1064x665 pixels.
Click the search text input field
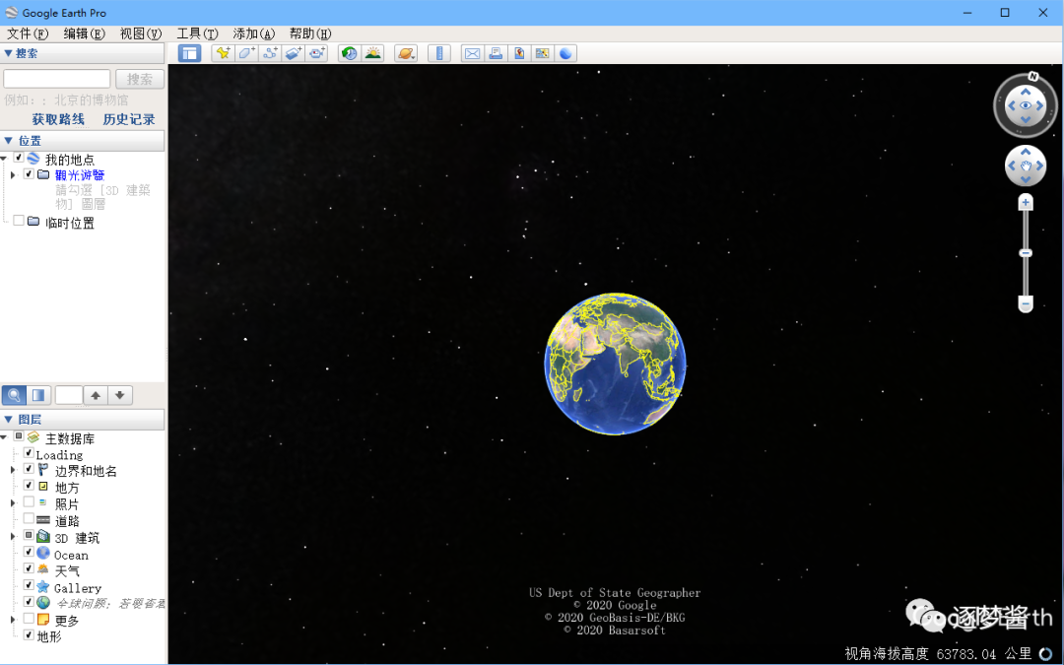tap(57, 79)
